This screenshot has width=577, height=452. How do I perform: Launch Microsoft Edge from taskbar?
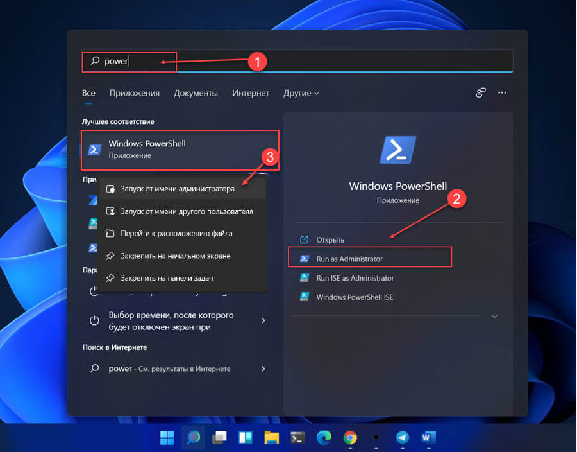[324, 438]
